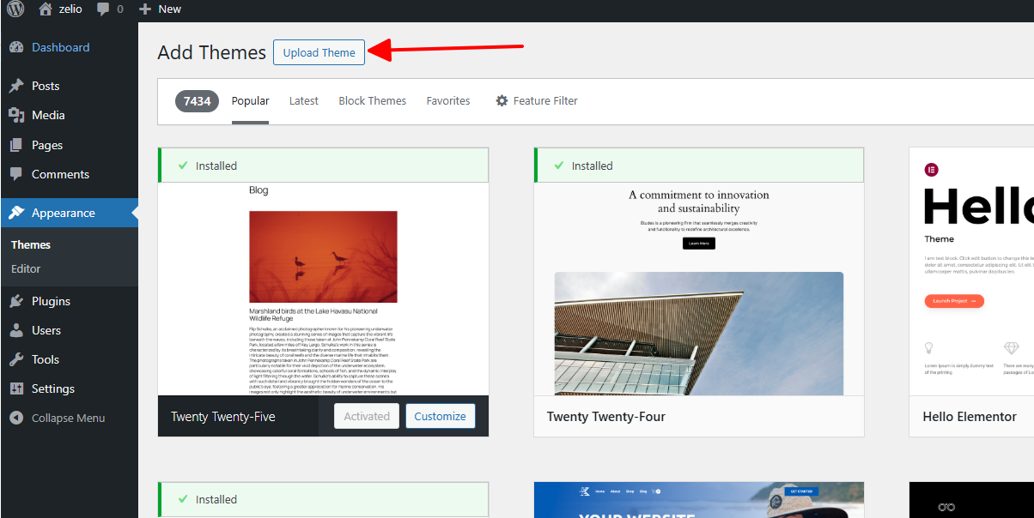Click the Comments menu label
This screenshot has height=518, width=1034.
pos(60,174)
